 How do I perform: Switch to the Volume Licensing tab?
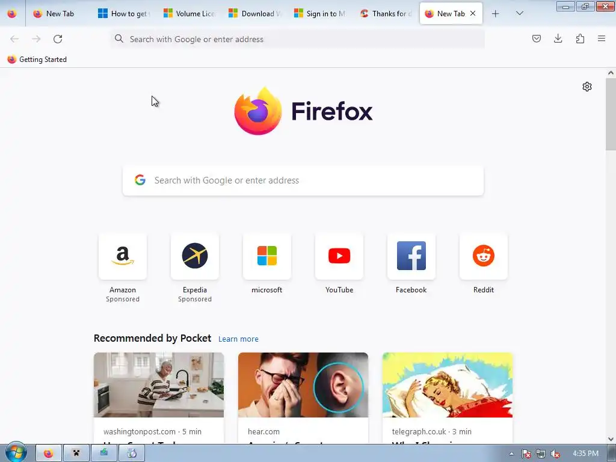[189, 13]
